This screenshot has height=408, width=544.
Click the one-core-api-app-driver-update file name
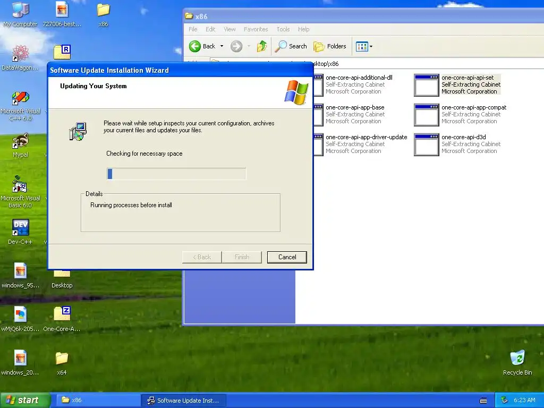(367, 138)
